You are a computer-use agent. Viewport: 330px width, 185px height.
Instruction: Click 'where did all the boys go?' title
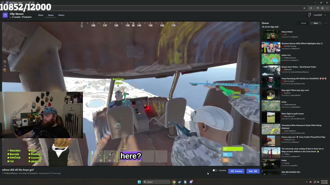18,170
